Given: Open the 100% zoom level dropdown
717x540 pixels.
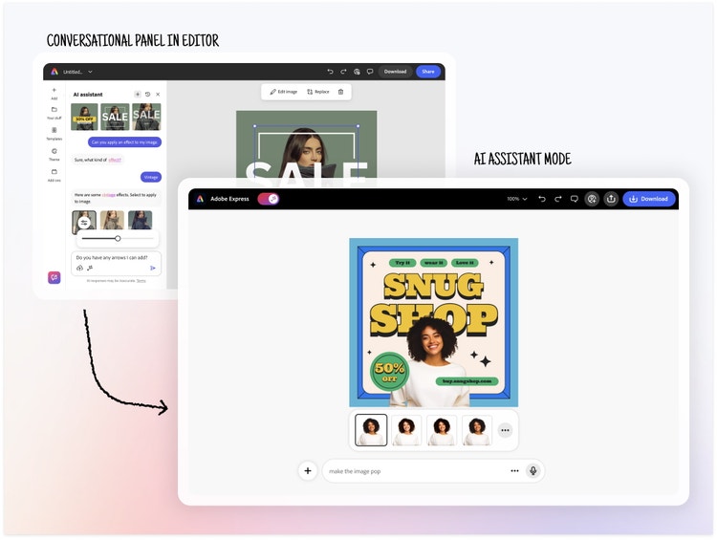Looking at the screenshot, I should pos(516,199).
